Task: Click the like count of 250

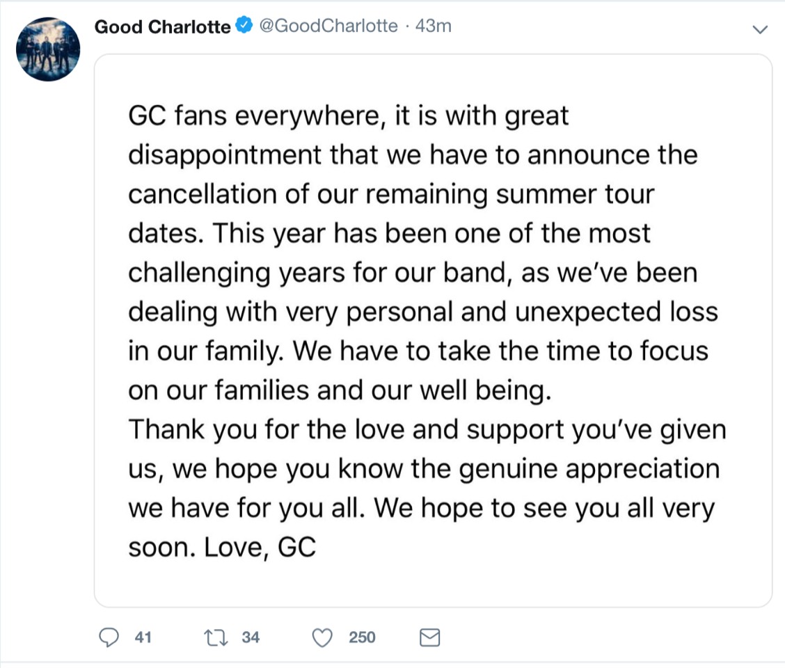Action: tap(362, 637)
